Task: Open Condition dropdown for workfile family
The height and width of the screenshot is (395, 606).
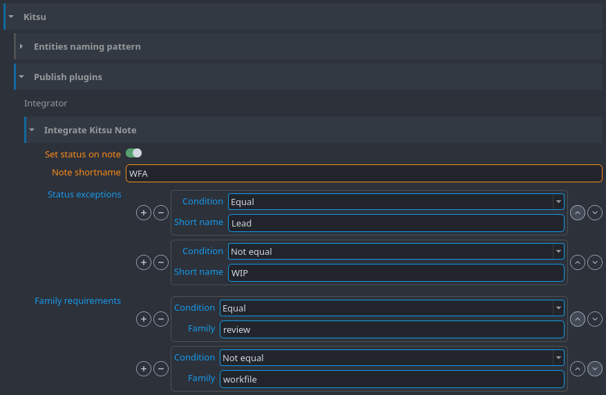Action: pos(392,358)
